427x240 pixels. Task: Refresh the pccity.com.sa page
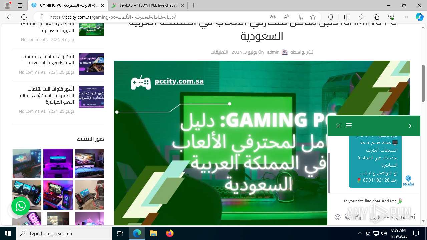click(x=24, y=17)
